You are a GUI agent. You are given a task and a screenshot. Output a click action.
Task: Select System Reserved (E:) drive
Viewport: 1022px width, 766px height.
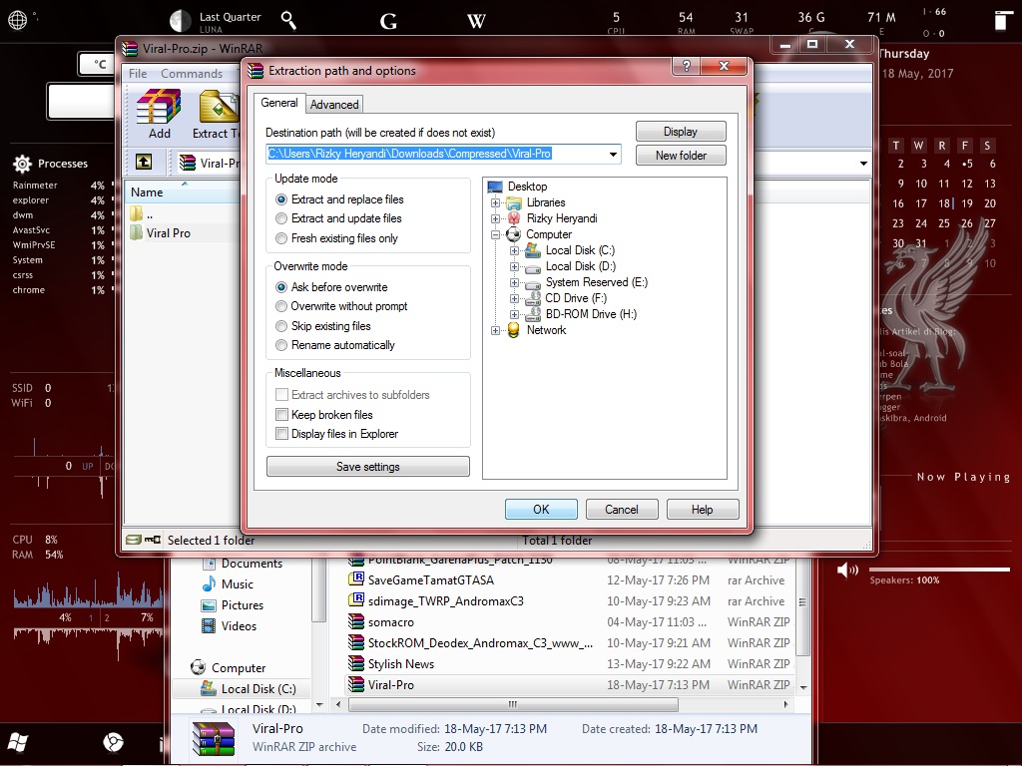pos(587,282)
